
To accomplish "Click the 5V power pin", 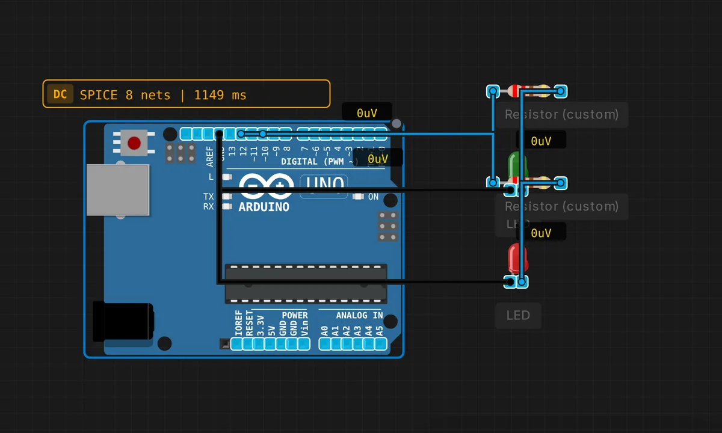I will tap(270, 344).
